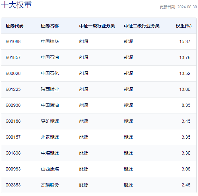198x196 pixels.
Task: Click second-level 能源 in 中国海油 row
Action: [x=128, y=105]
